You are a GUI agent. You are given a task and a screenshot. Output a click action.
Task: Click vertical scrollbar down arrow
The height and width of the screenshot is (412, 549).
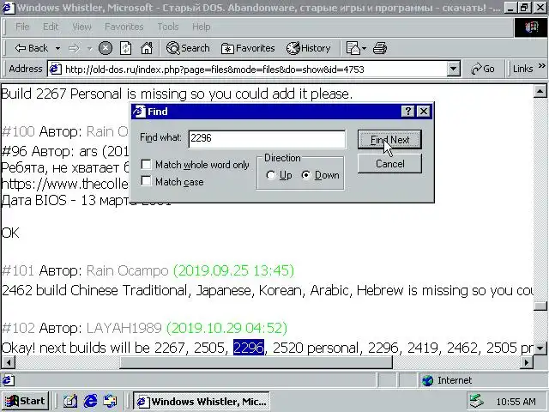point(540,348)
